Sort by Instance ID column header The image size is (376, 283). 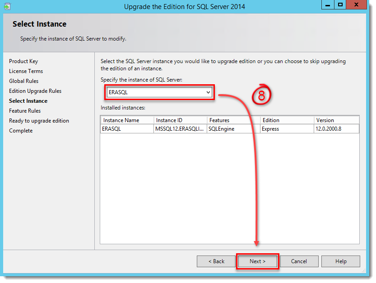(181, 120)
